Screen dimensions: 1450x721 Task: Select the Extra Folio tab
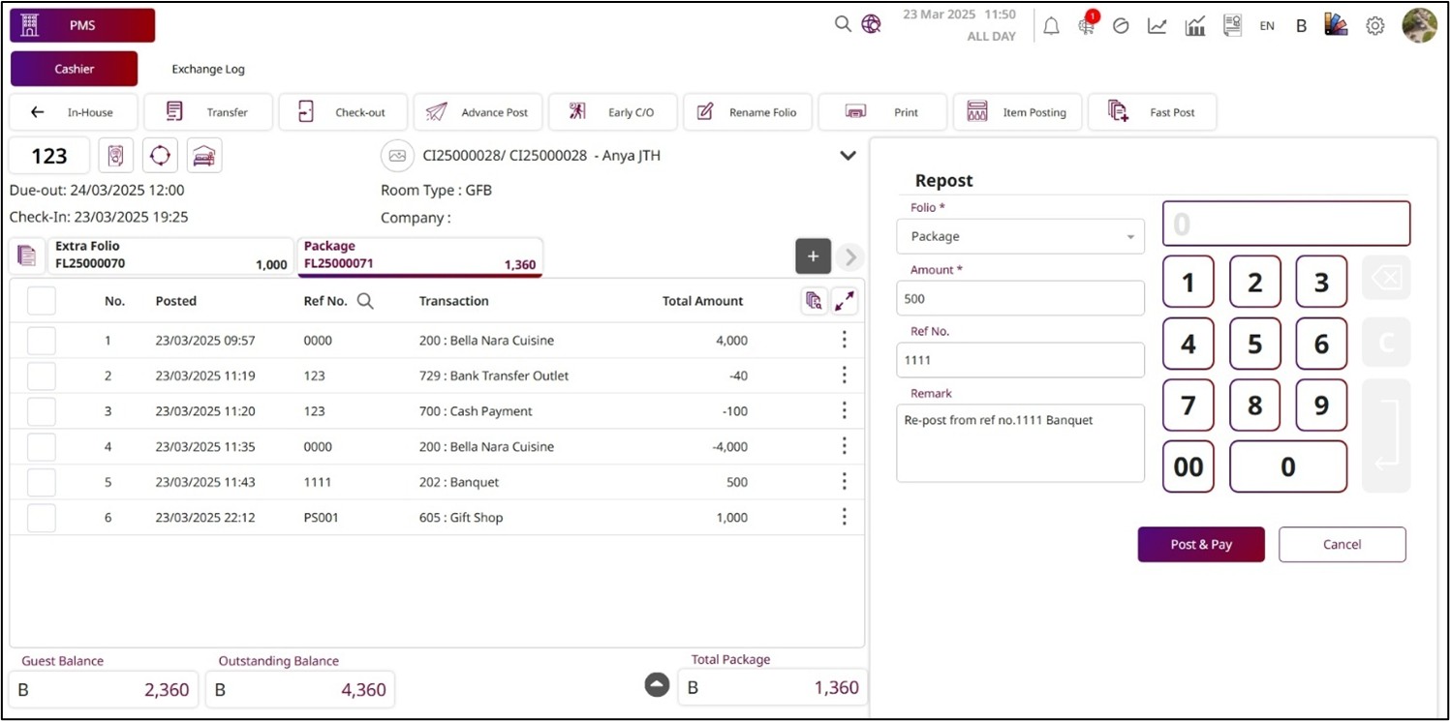(x=170, y=255)
